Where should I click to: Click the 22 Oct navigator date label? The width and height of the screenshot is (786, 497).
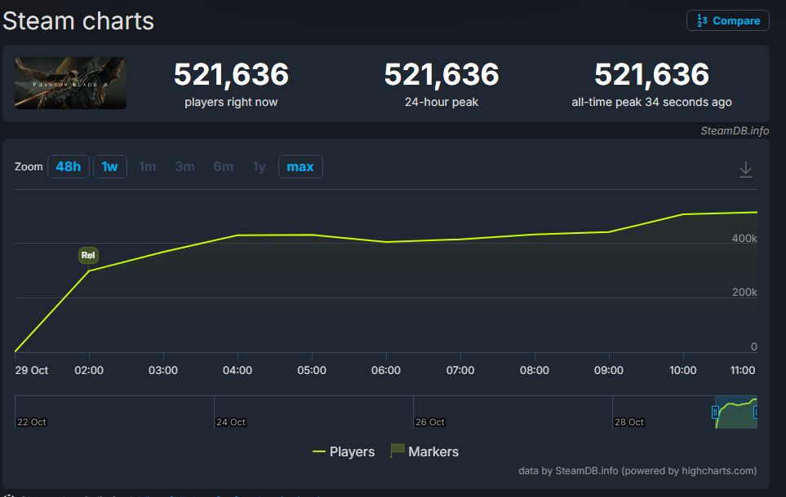pyautogui.click(x=32, y=422)
